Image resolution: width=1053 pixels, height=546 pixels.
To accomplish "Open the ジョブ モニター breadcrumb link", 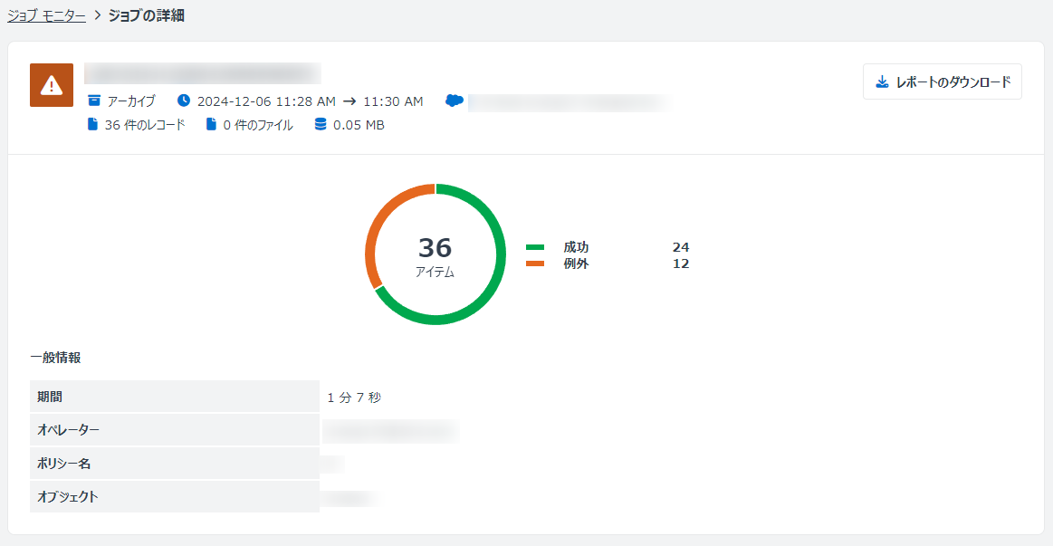I will [46, 15].
